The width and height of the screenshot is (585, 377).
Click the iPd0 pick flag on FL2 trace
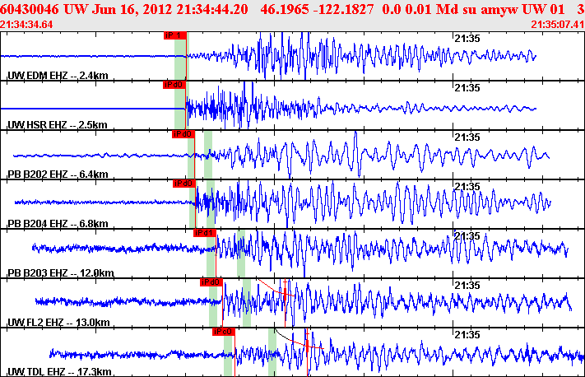pos(211,282)
